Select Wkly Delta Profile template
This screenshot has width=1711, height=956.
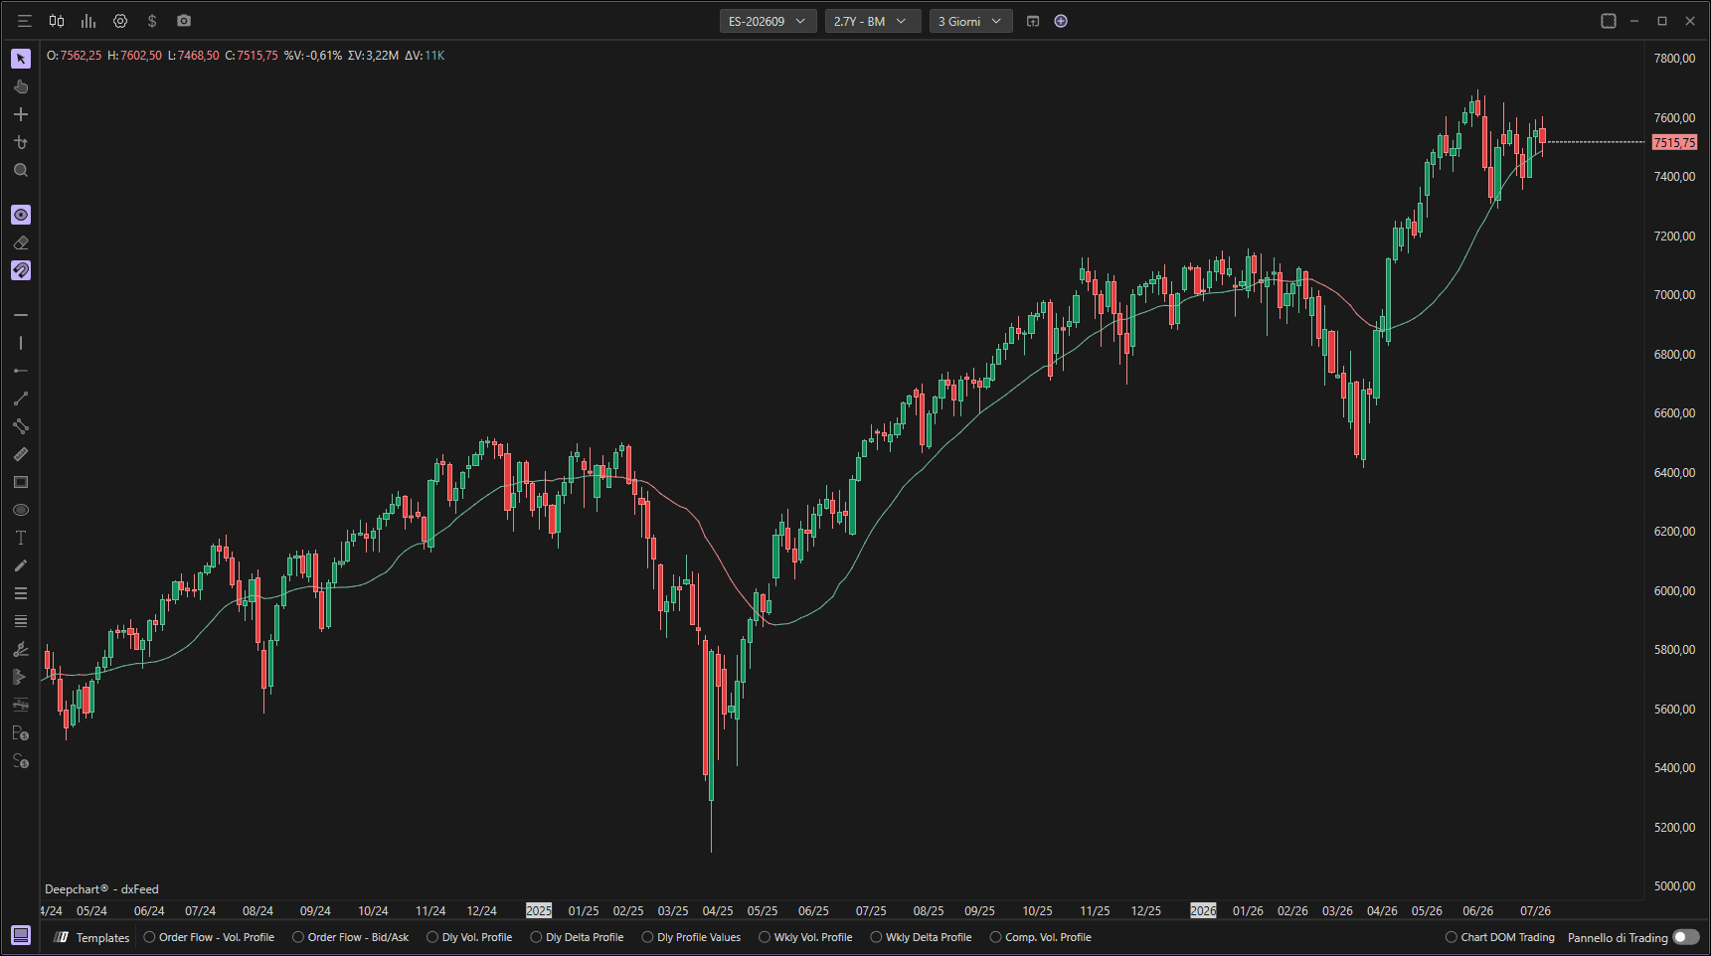pos(921,937)
